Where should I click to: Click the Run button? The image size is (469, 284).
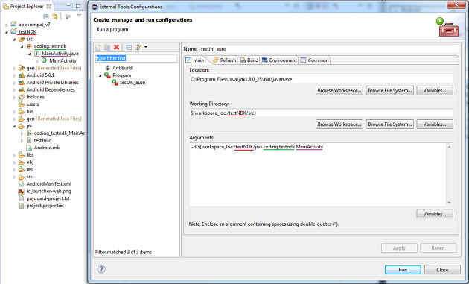(x=403, y=270)
